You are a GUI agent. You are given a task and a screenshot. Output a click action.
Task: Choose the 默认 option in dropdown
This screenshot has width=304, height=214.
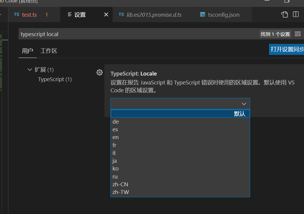coord(180,114)
